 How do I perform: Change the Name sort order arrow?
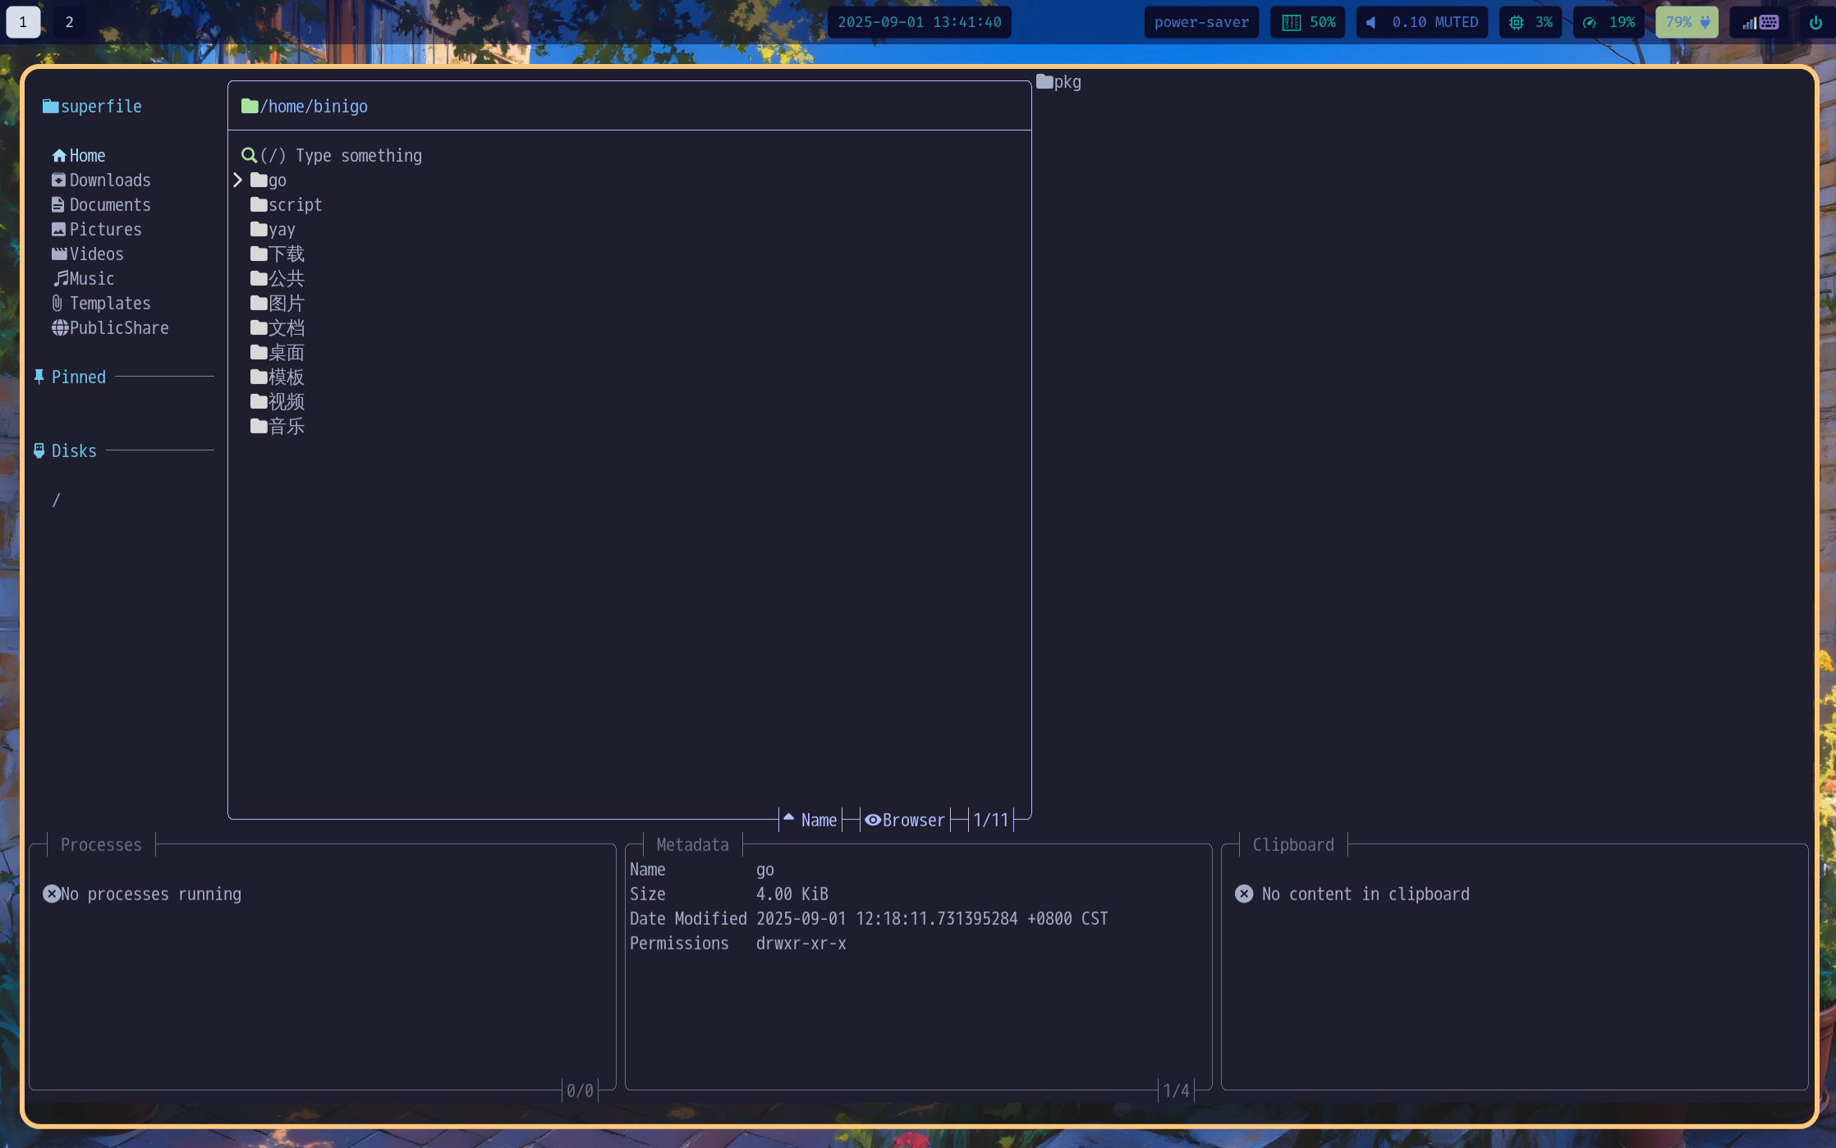pos(788,818)
